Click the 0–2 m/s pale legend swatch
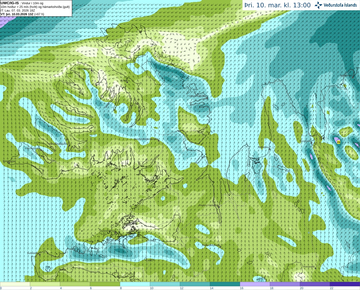Screen dimensions: 360x290 pos(15,284)
